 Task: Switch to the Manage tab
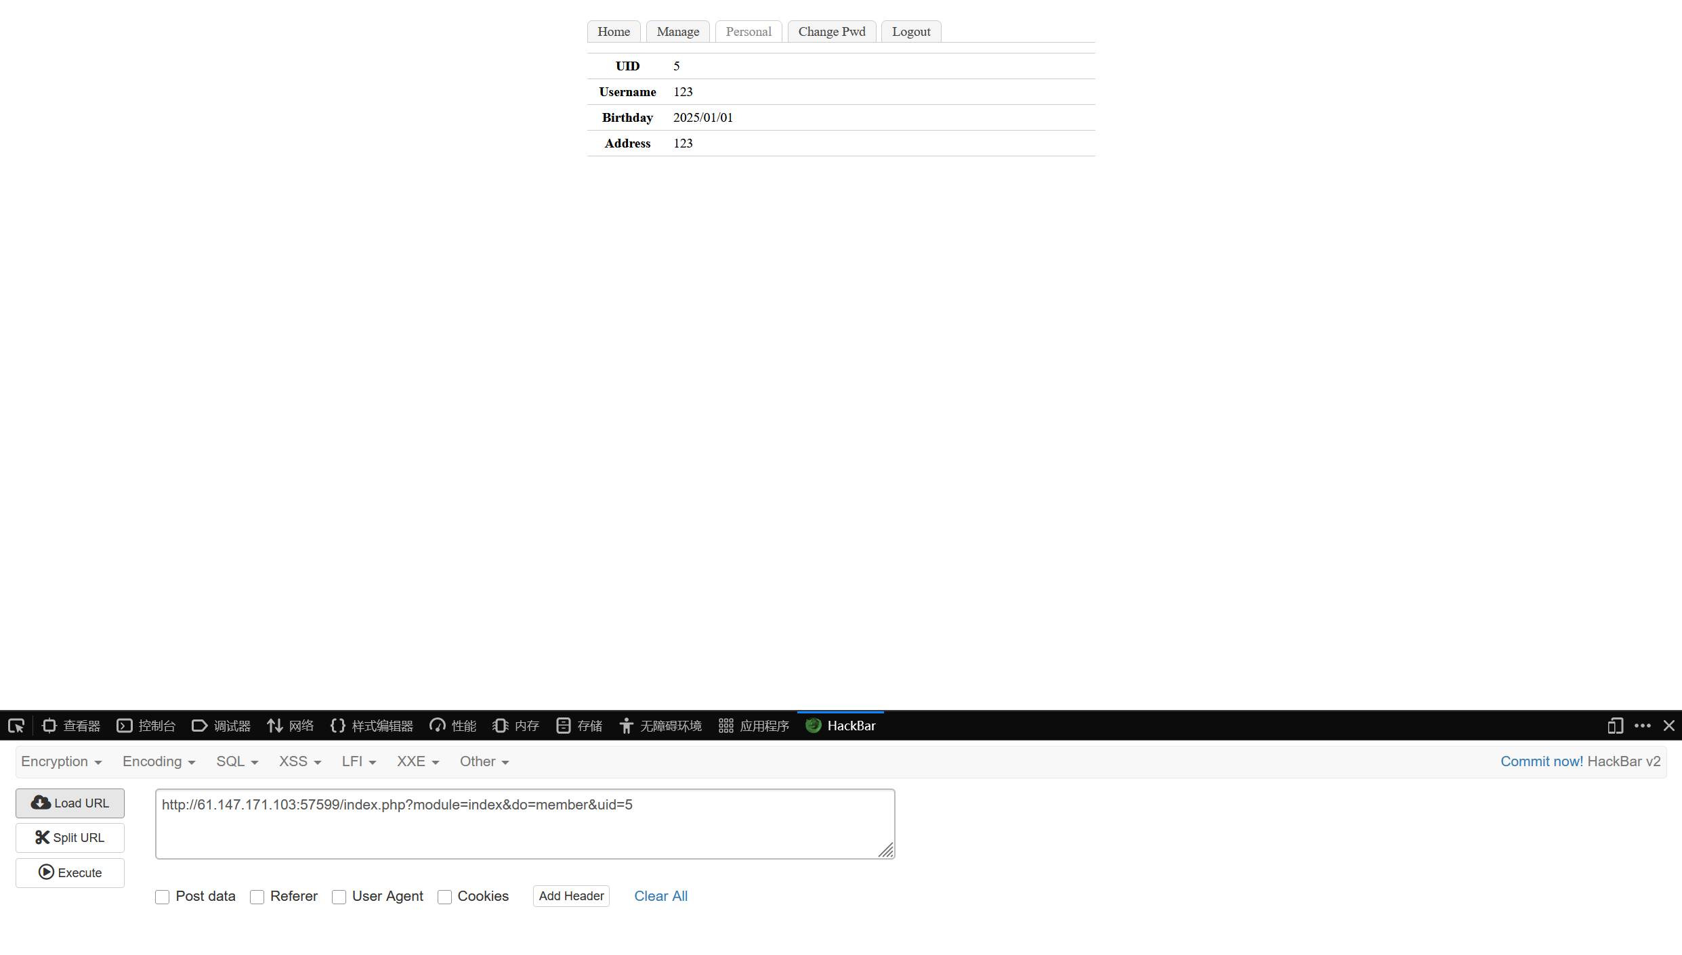coord(677,32)
